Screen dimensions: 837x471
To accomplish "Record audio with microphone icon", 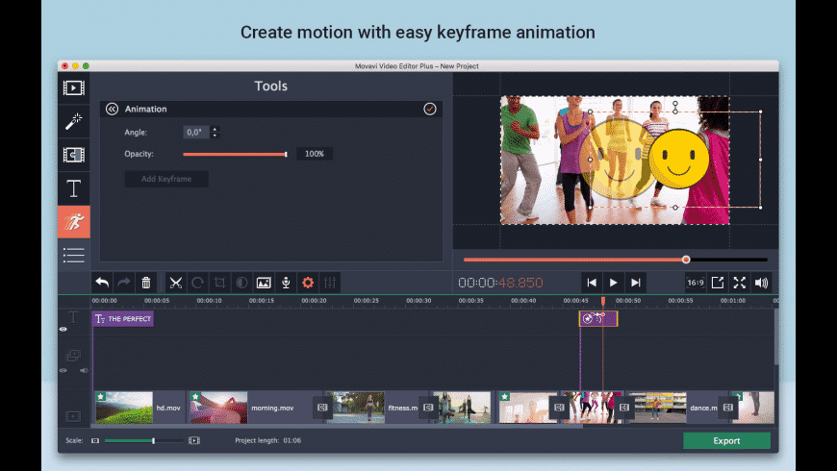I will [286, 283].
